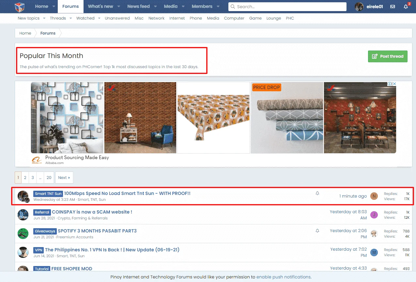416x282 pixels.
Task: Go to Unanswered threads
Action: [117, 18]
